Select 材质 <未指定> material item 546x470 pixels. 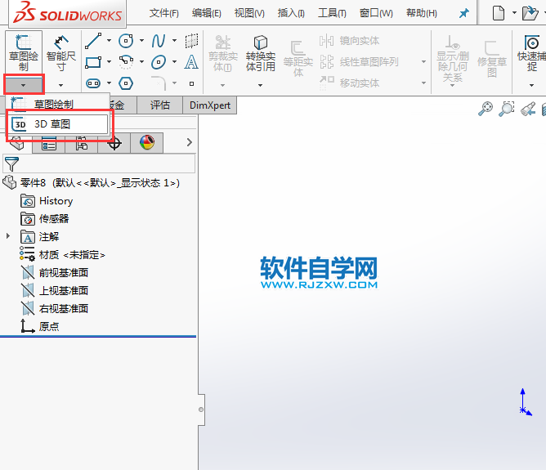coord(62,255)
